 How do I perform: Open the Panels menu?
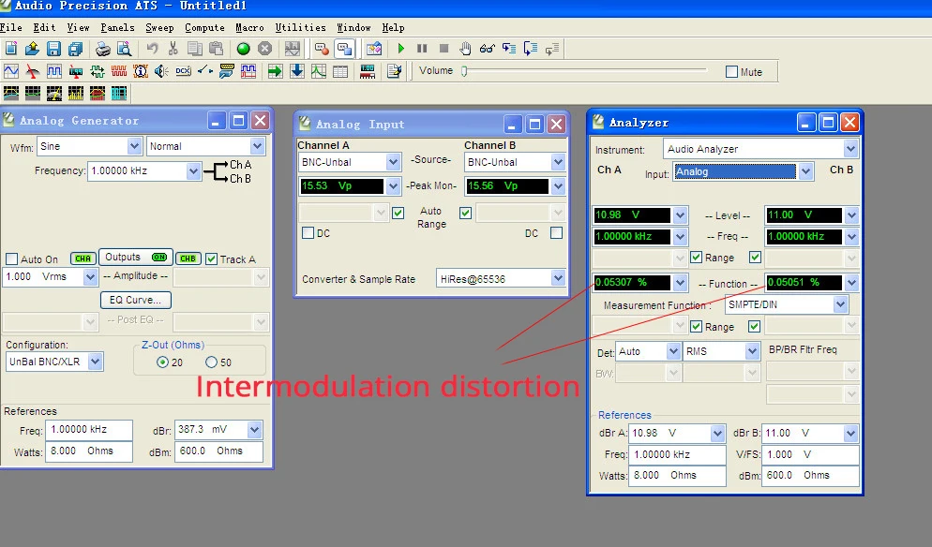117,27
